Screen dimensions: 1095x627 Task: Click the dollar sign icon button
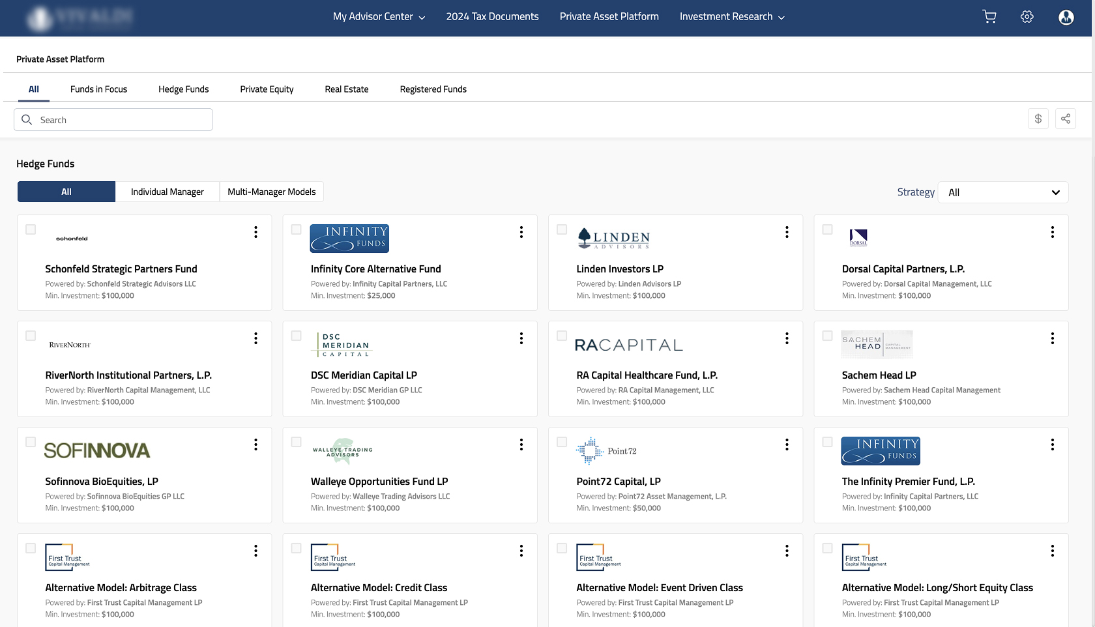[x=1038, y=119]
